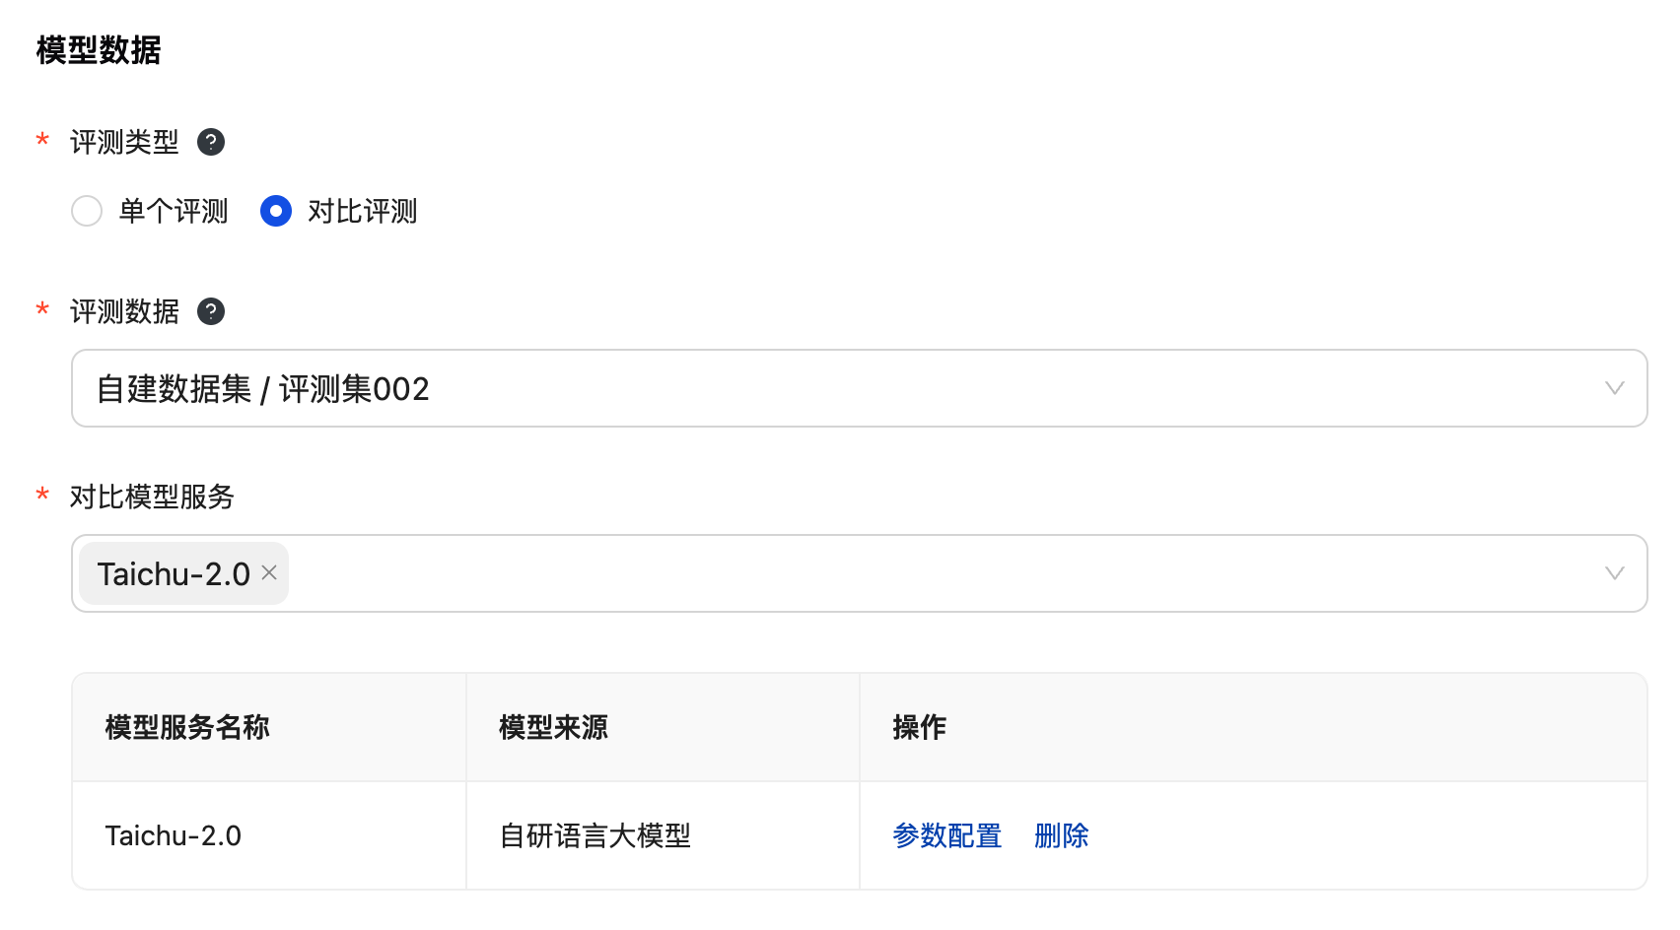The width and height of the screenshot is (1680, 930).
Task: Open the help tooltip next to 评测数据
Action: coord(211,312)
